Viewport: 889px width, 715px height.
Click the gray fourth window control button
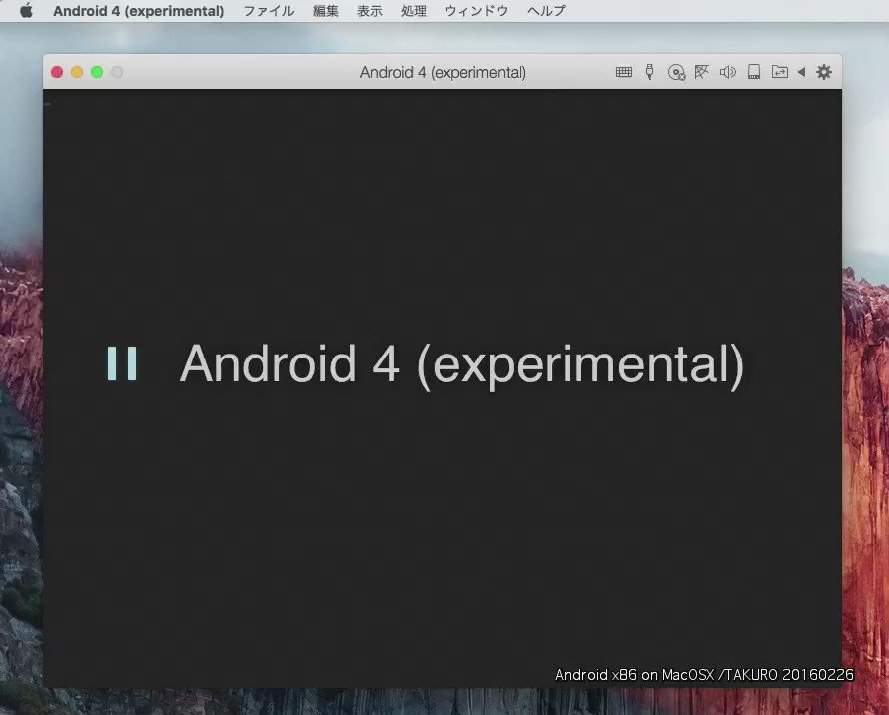tap(117, 72)
